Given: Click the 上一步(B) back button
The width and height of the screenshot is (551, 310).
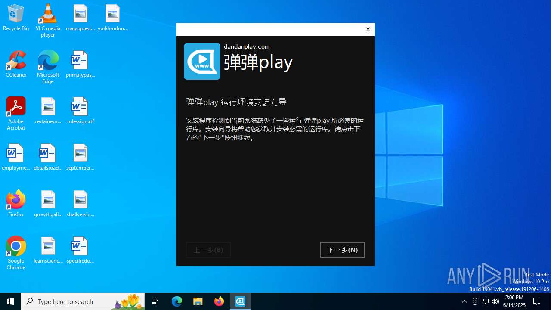Looking at the screenshot, I should point(208,250).
